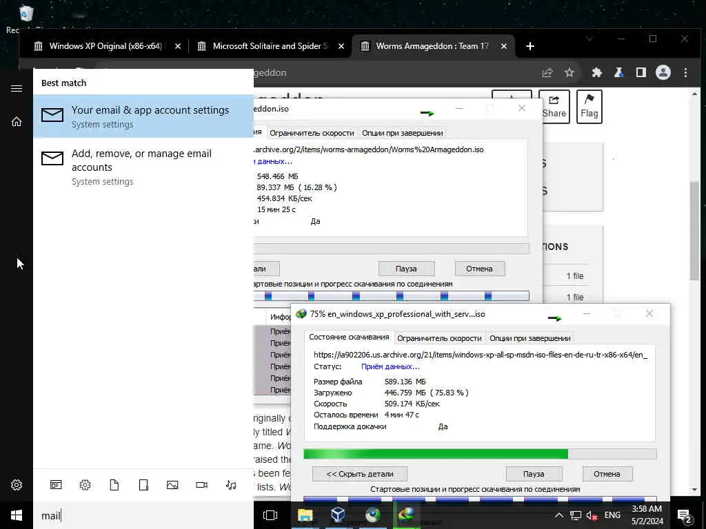Screen dimensions: 706x529
Task: Open Опции при завершении tab in Worms download
Action: pyautogui.click(x=403, y=133)
